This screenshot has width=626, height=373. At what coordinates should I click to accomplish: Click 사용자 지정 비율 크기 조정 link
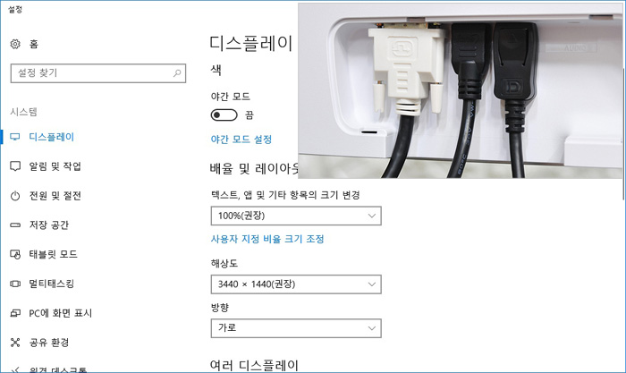(267, 239)
